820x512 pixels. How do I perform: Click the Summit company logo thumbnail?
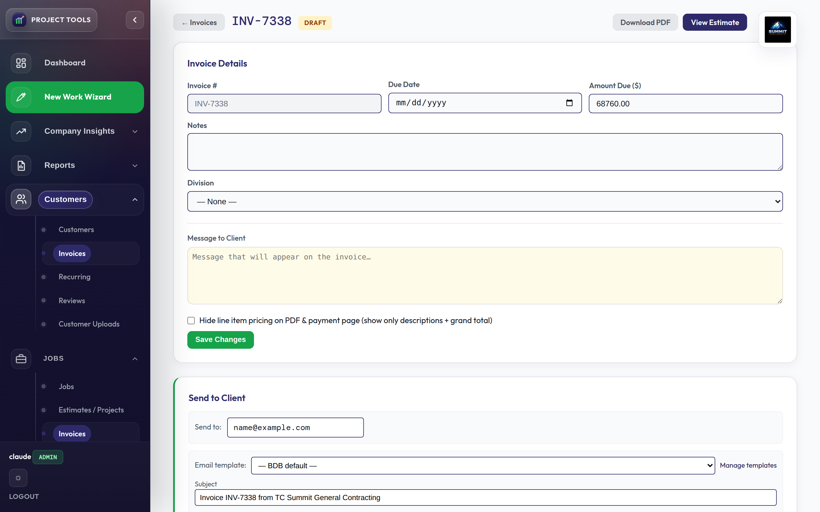point(778,30)
